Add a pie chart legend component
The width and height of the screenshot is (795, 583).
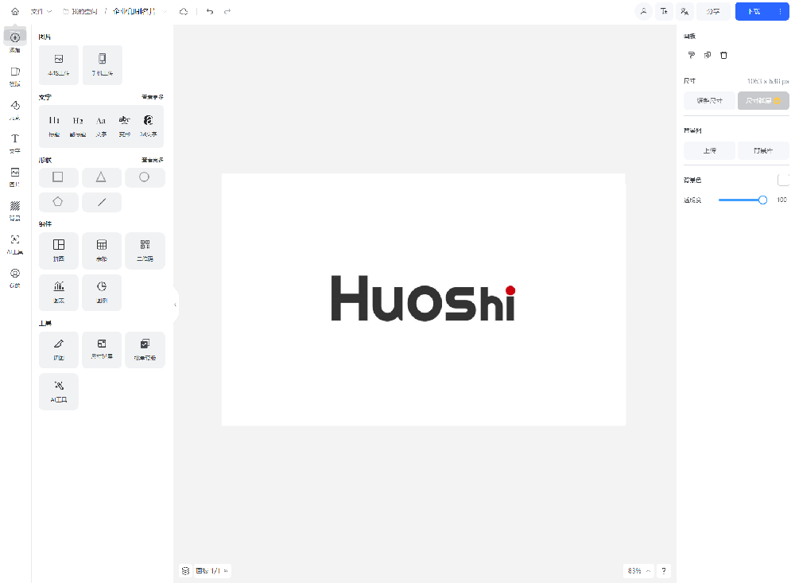click(x=102, y=292)
